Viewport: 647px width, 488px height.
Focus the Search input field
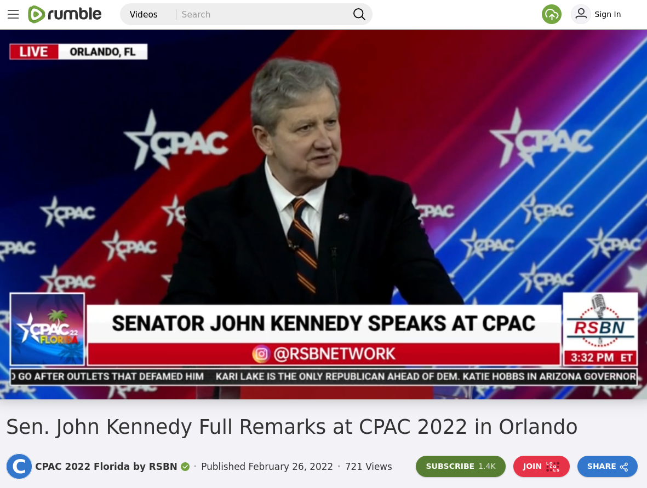tap(264, 14)
